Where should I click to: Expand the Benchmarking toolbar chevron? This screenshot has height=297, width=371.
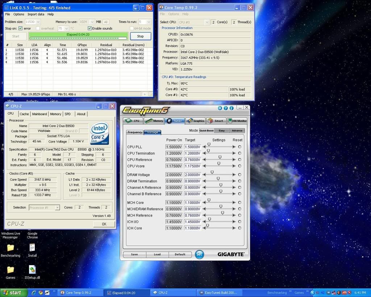[x=290, y=291]
